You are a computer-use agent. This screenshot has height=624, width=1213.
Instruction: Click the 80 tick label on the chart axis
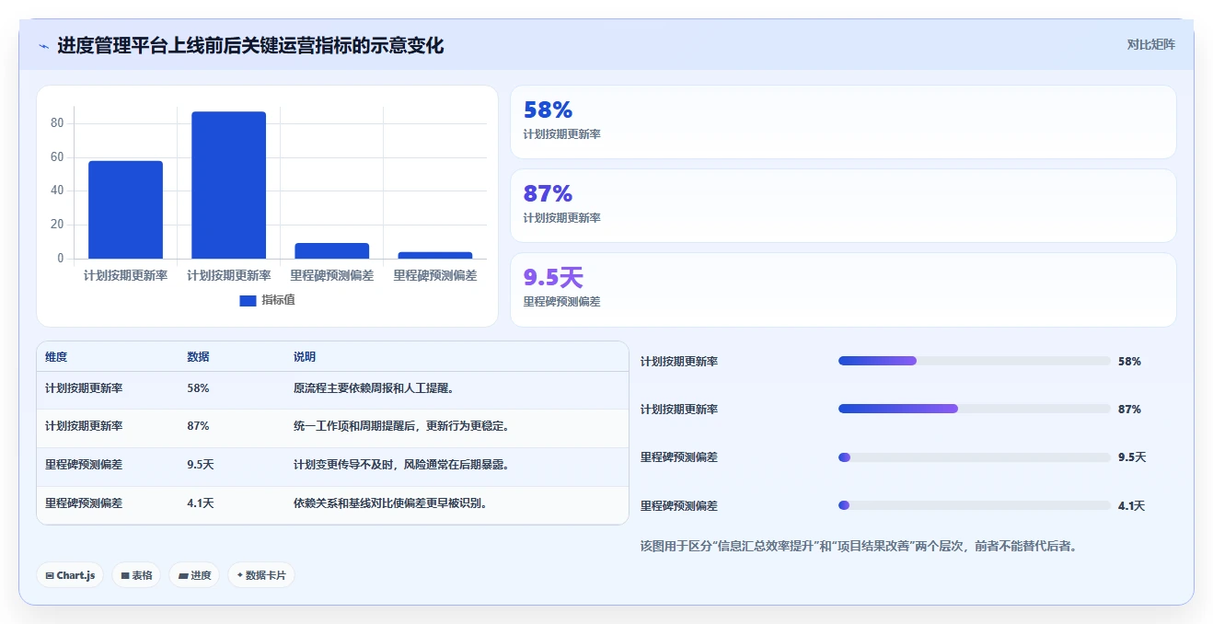tap(57, 123)
